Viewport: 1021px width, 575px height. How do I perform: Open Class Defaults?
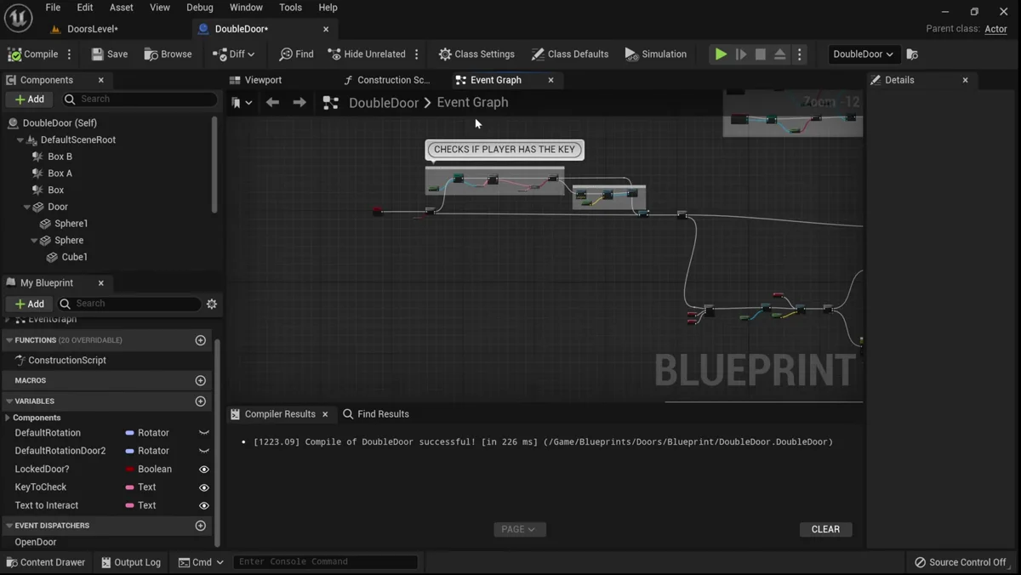(569, 54)
